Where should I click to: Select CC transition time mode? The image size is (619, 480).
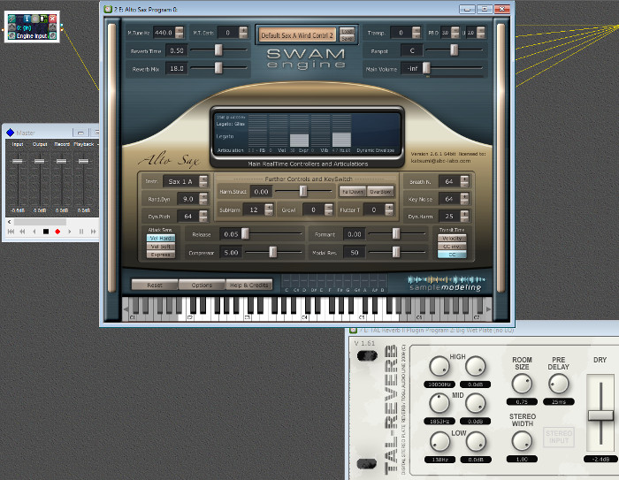(452, 255)
